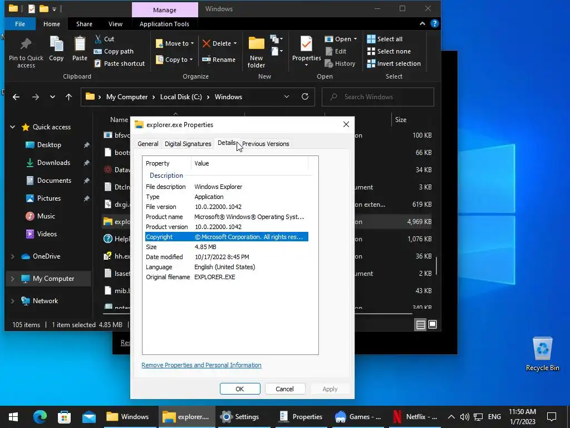Switch to Digital Signatures tab
570x428 pixels.
point(188,144)
